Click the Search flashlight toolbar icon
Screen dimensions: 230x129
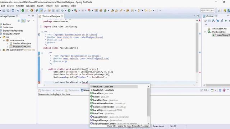(x=121, y=10)
